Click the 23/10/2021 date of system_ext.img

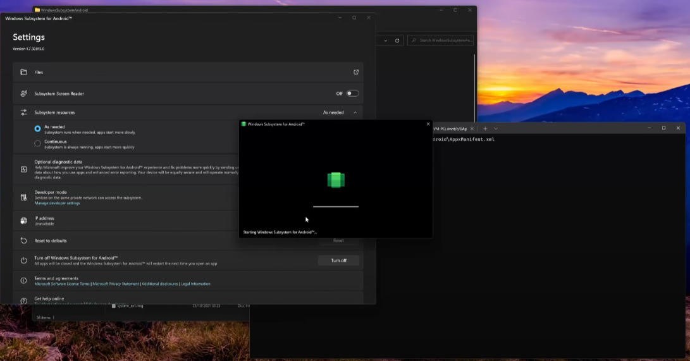[x=206, y=306]
